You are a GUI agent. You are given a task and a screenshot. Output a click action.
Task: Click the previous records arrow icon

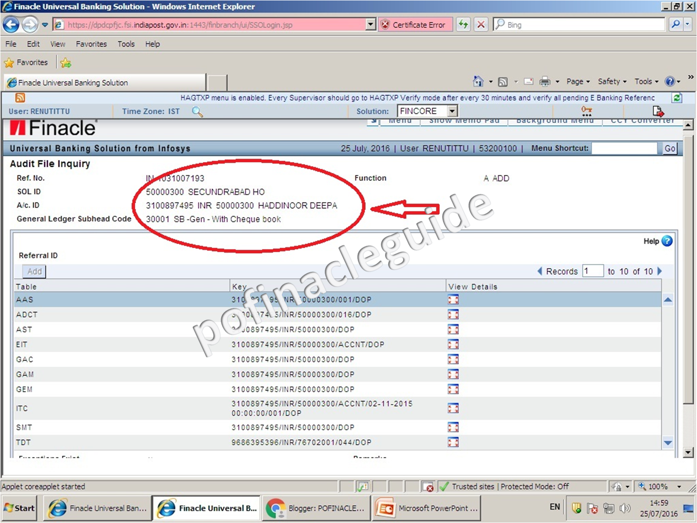[x=540, y=271]
